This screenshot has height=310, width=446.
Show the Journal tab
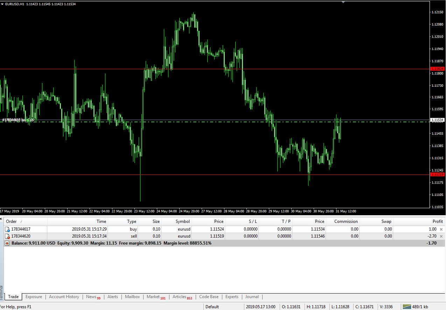[252, 297]
